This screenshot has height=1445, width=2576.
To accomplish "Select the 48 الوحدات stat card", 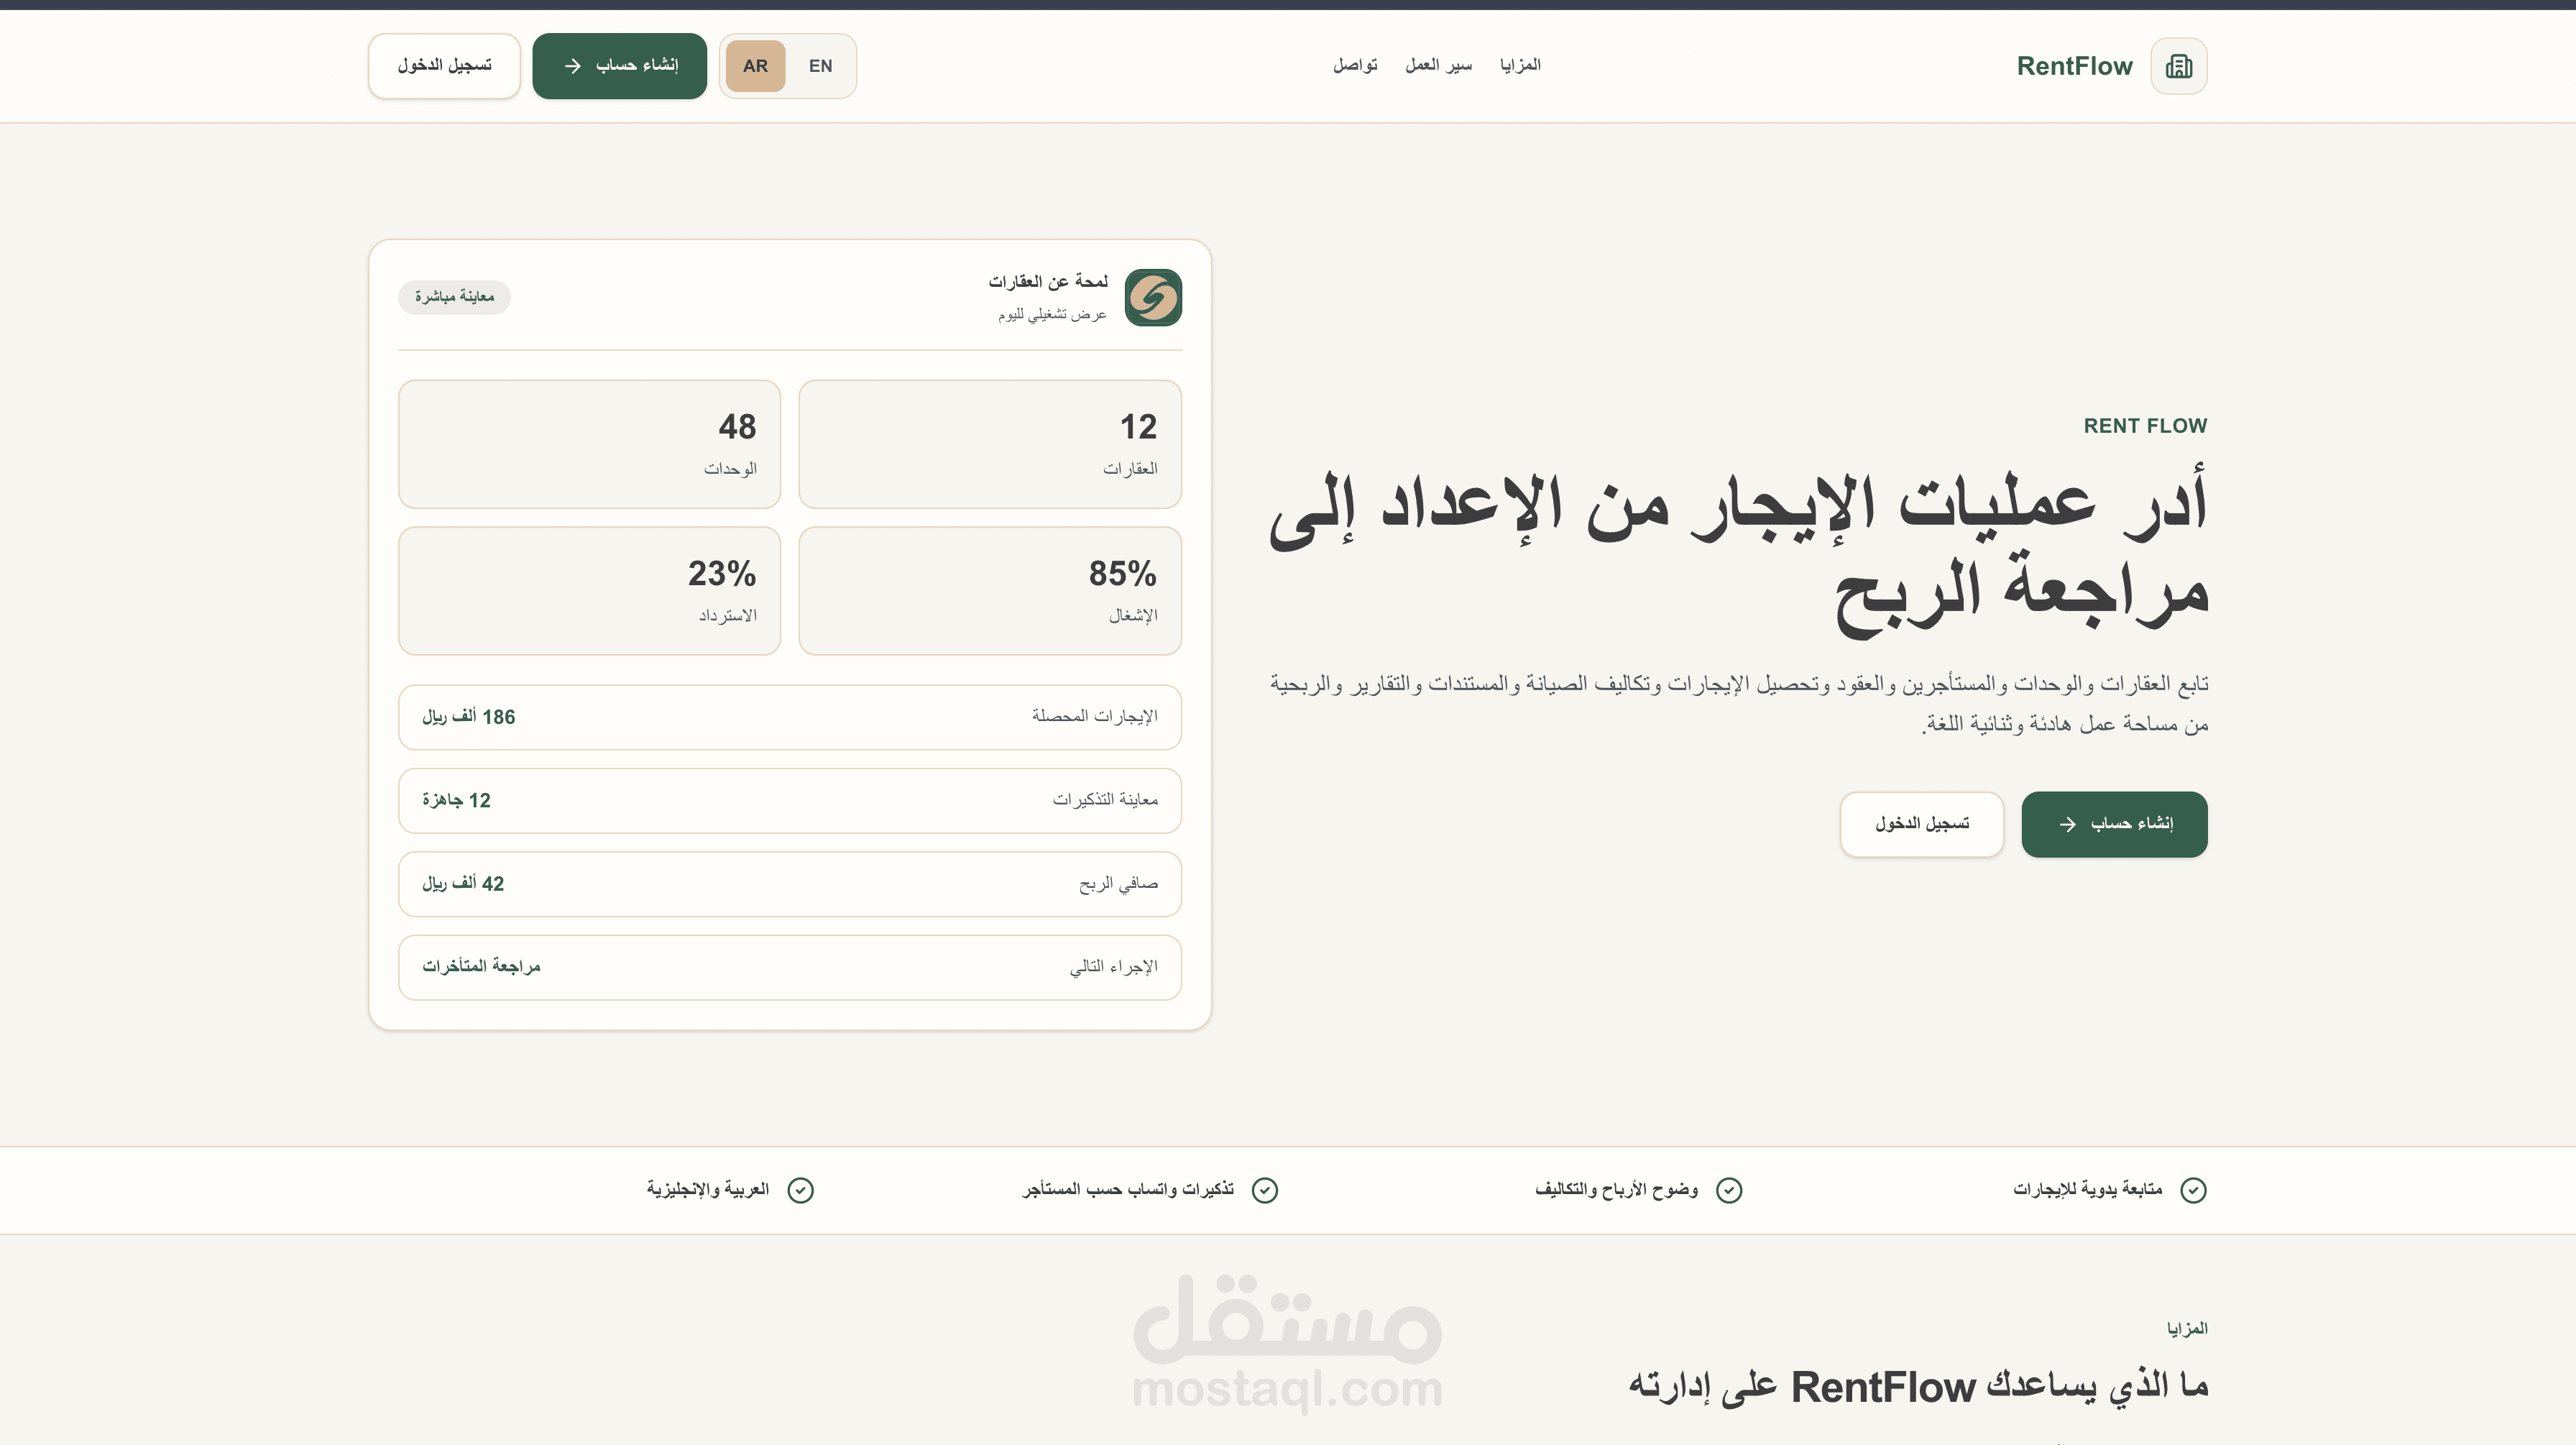I will click(x=589, y=444).
